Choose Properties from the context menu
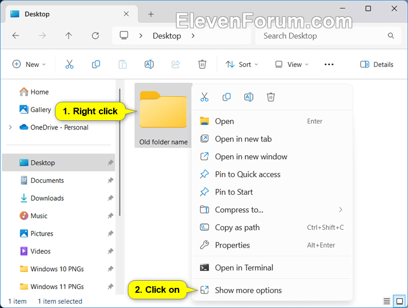 tap(273, 245)
